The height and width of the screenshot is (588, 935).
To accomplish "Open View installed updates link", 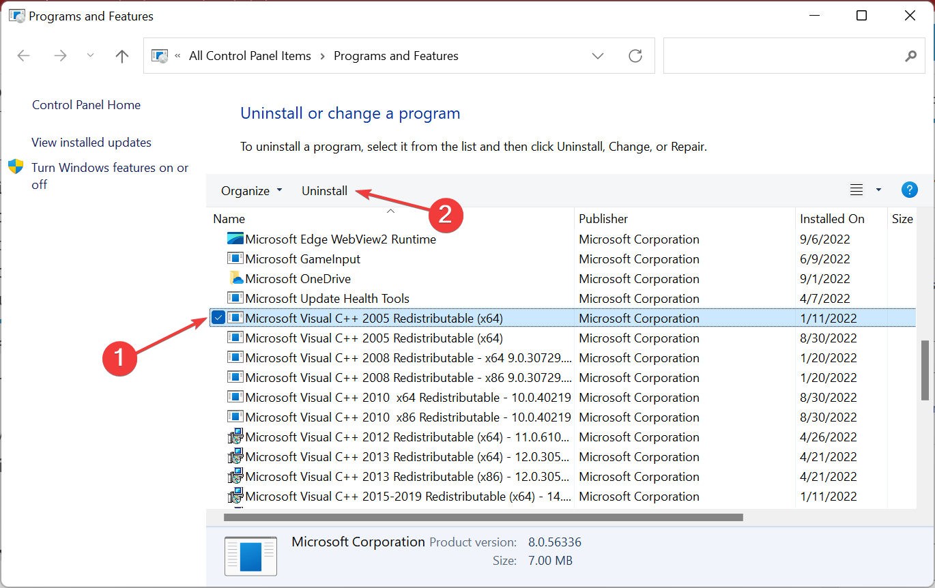I will pyautogui.click(x=91, y=143).
